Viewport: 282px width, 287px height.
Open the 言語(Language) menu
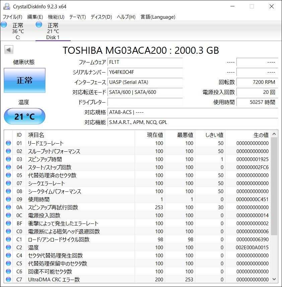point(158,17)
